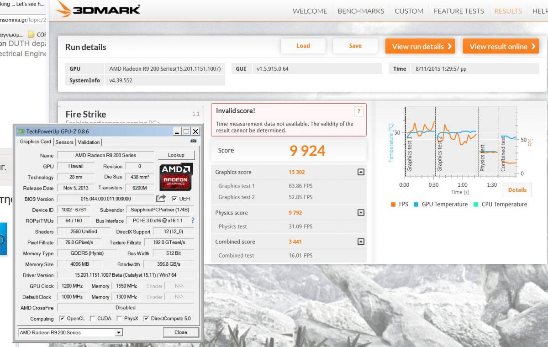Open the HELP menu item
The height and width of the screenshot is (347, 548).
coord(540,11)
